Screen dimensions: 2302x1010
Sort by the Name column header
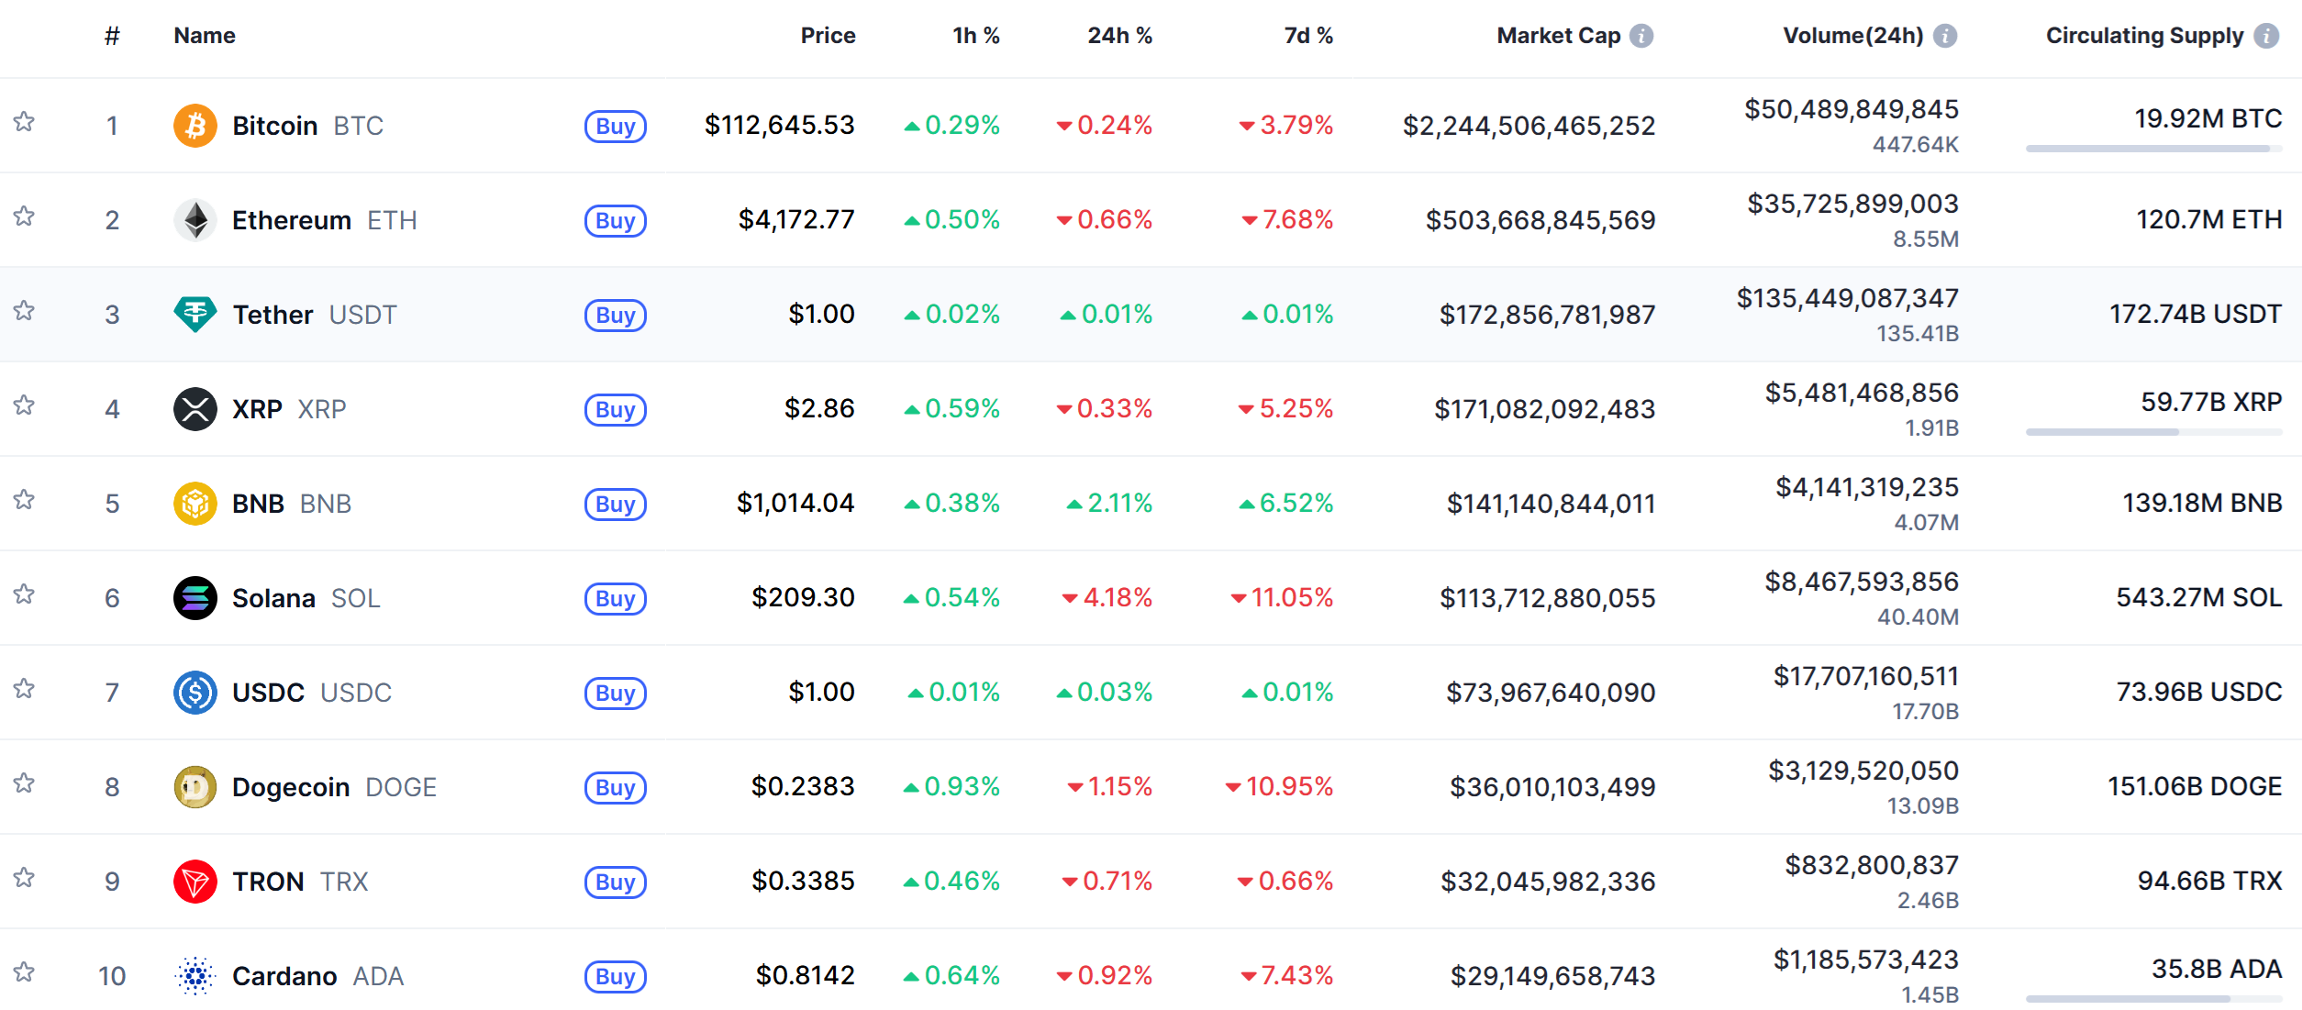pyautogui.click(x=205, y=36)
